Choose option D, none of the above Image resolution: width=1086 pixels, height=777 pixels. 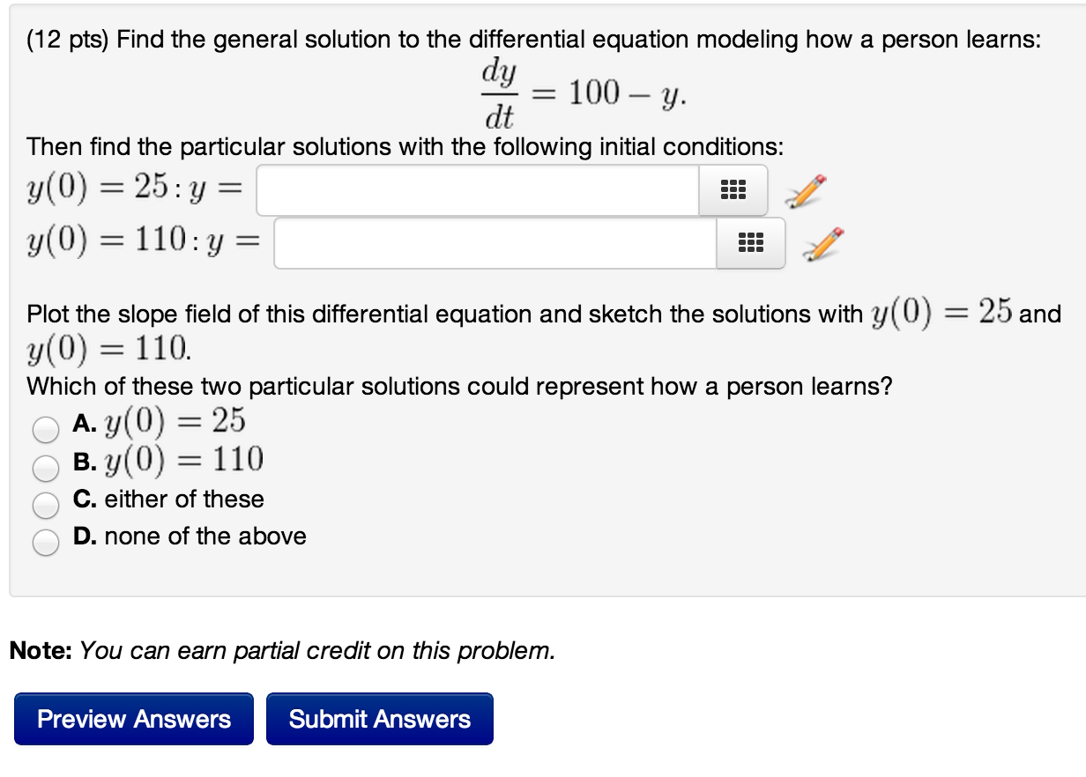click(x=45, y=542)
